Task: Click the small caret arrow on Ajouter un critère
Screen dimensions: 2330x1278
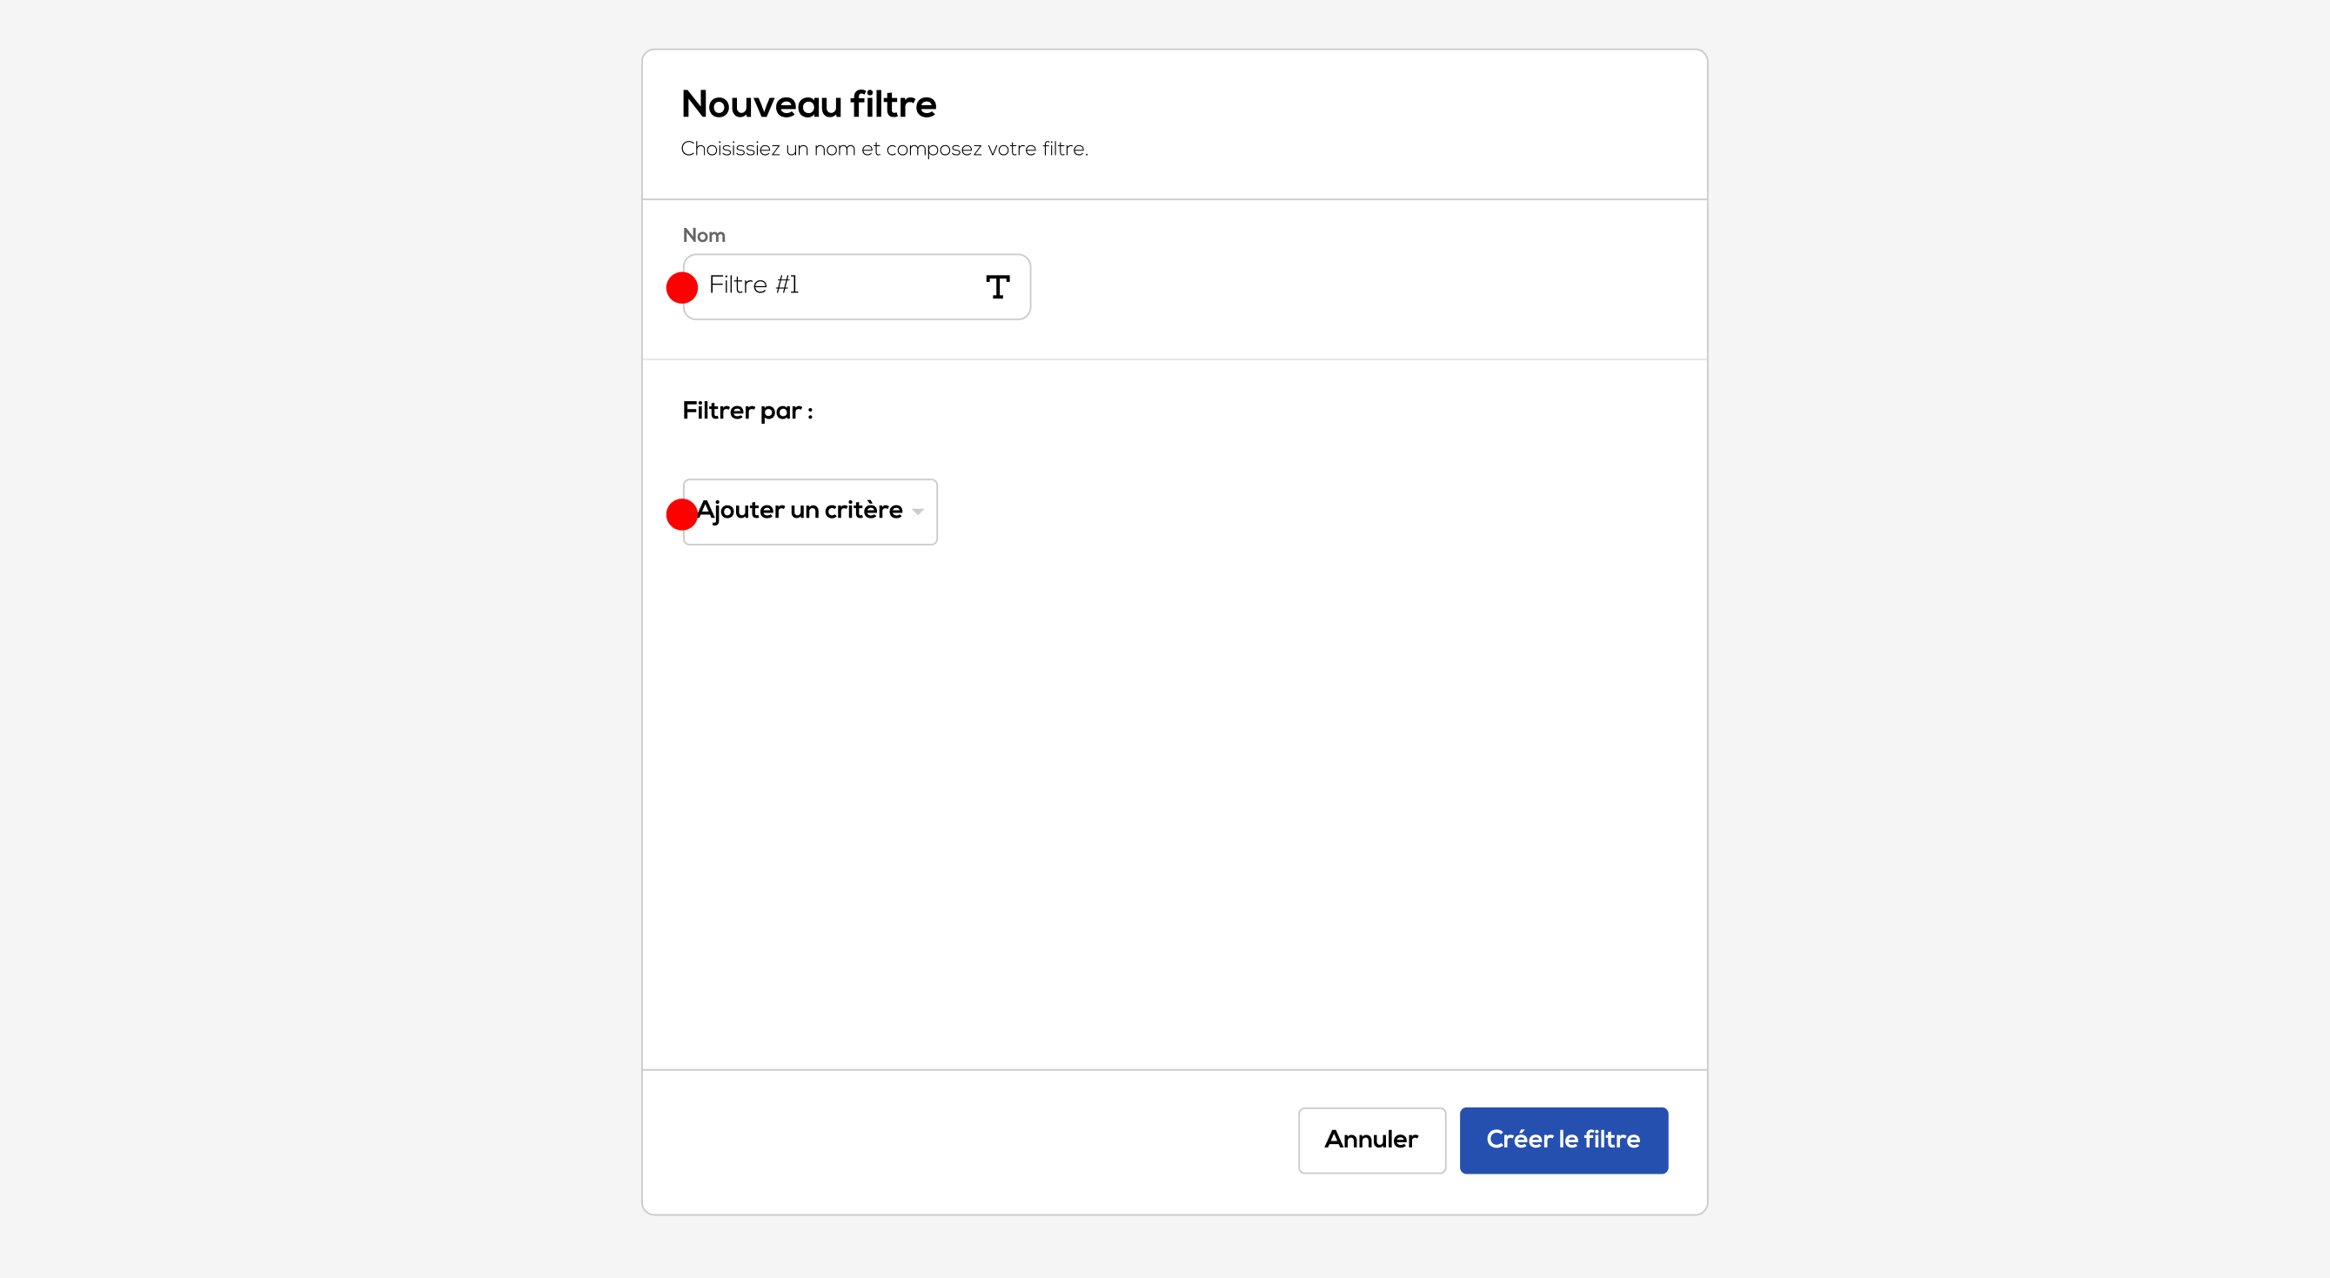Action: (918, 512)
